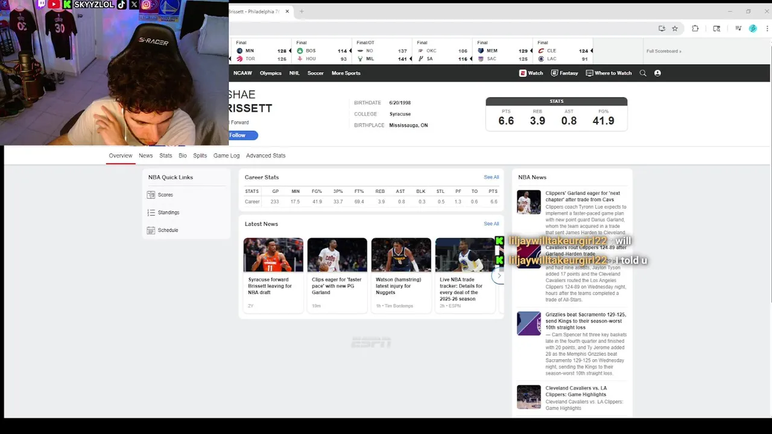Click the Cavaliers vs Clippers highlights thumbnail
This screenshot has height=434, width=772.
click(529, 397)
